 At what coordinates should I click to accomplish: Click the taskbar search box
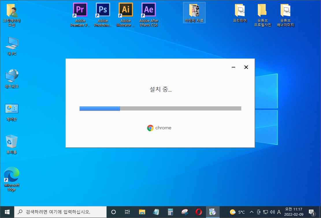pyautogui.click(x=60, y=212)
